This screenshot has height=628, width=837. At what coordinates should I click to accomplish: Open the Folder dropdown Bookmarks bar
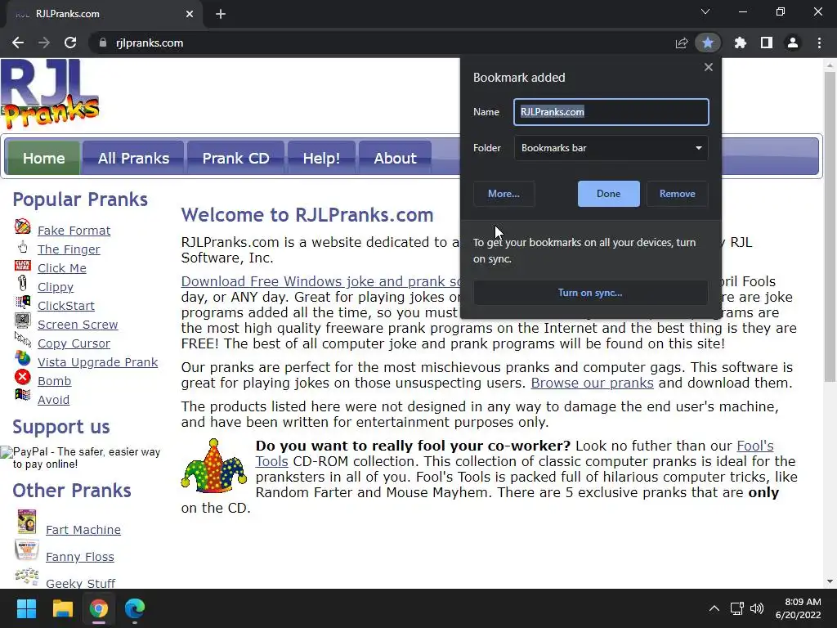(x=611, y=148)
